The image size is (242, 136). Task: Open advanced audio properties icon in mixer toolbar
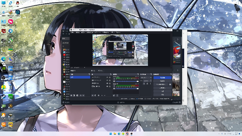(x=114, y=96)
